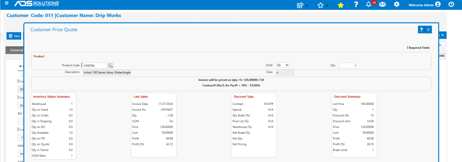Open help from the top header question mark
Screen dimensions: 462x162
[356, 4]
